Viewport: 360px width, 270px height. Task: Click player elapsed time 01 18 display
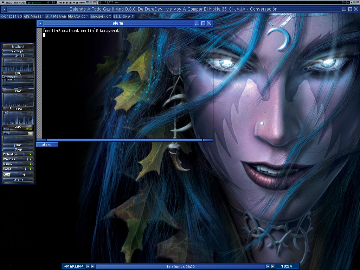pyautogui.click(x=51, y=2)
